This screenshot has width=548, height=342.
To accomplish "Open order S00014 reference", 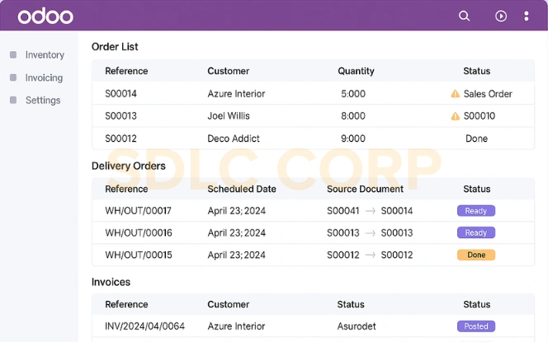I will coord(121,93).
